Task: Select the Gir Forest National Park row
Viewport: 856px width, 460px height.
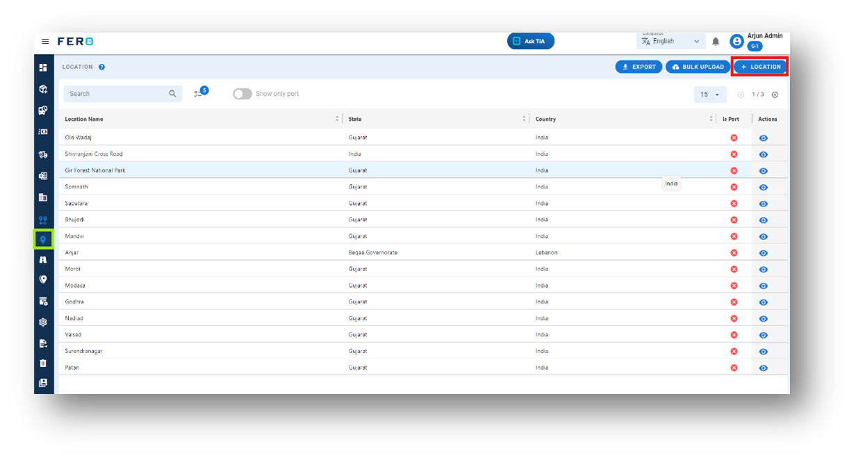Action: 423,170
